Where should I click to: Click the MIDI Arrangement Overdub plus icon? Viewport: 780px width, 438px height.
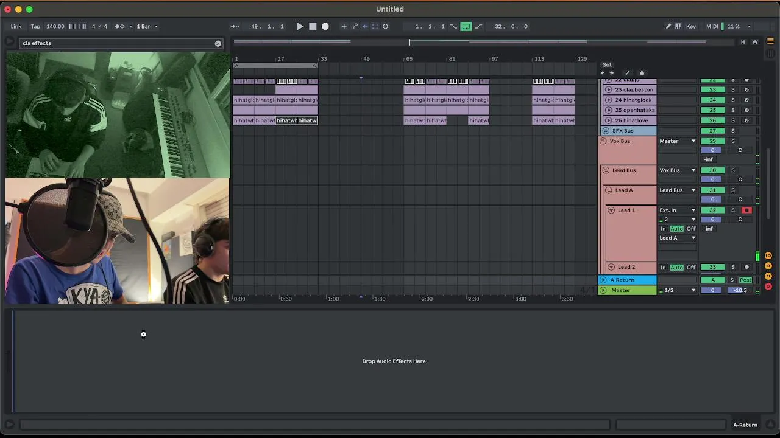pyautogui.click(x=344, y=26)
